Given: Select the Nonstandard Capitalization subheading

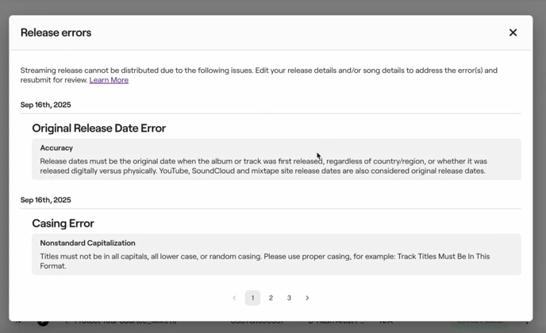Looking at the screenshot, I should click(87, 243).
